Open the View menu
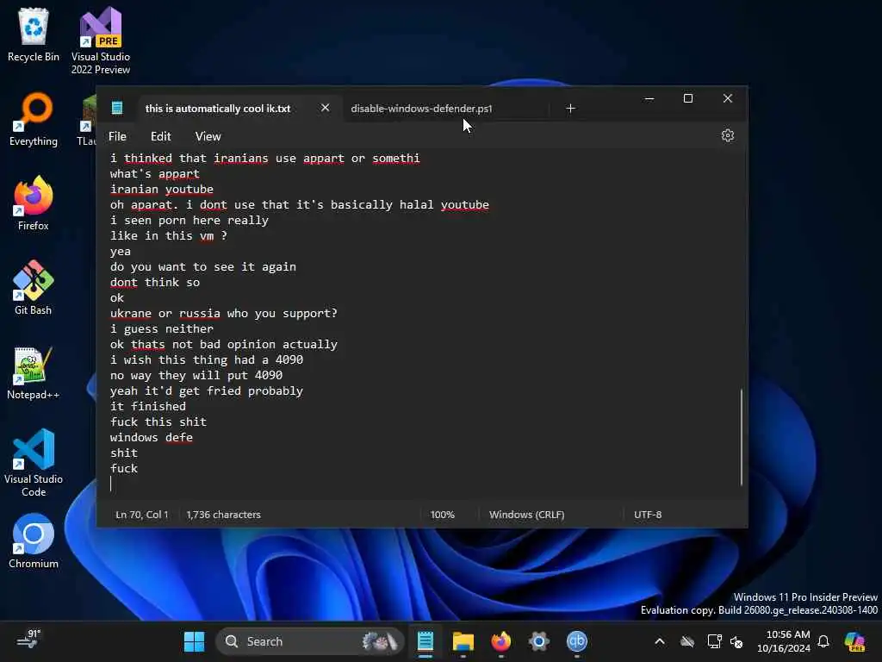 [x=208, y=136]
